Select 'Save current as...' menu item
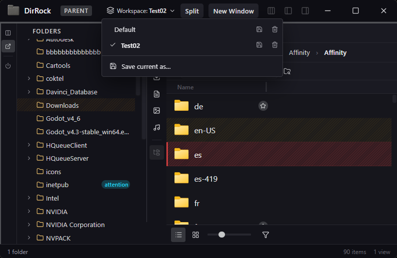The image size is (397, 258). [x=145, y=66]
